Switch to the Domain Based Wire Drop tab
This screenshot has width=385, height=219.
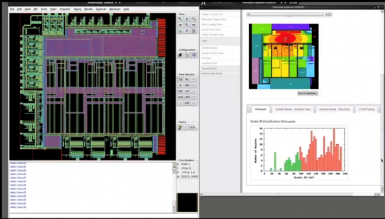pos(334,109)
